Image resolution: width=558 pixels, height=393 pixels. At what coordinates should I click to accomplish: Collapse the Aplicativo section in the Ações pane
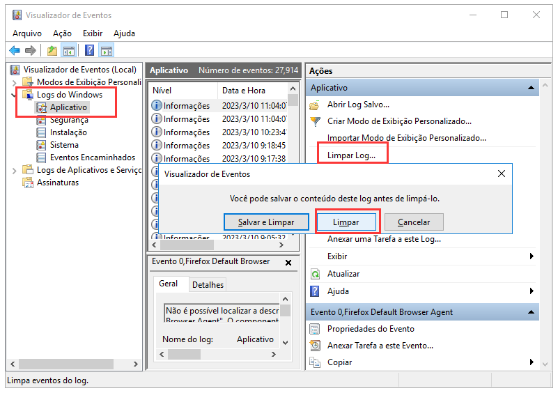[x=532, y=88]
